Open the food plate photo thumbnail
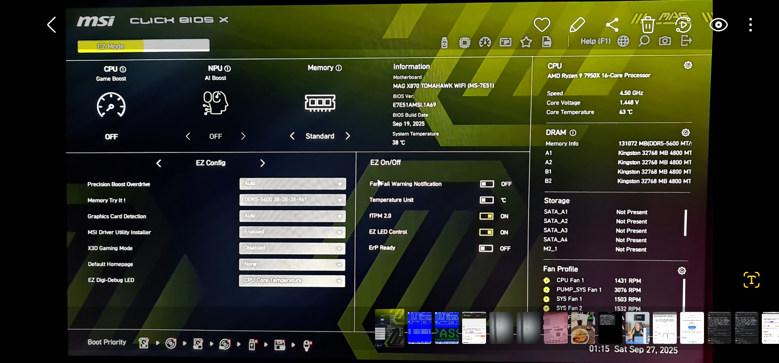This screenshot has height=363, width=779. click(x=583, y=328)
